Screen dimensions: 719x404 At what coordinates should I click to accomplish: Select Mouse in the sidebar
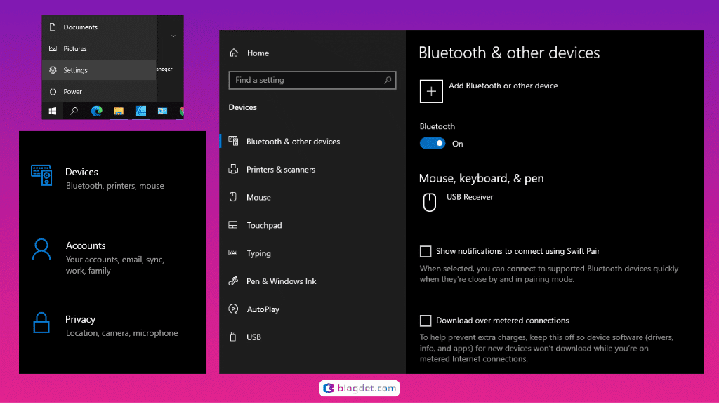point(312,197)
